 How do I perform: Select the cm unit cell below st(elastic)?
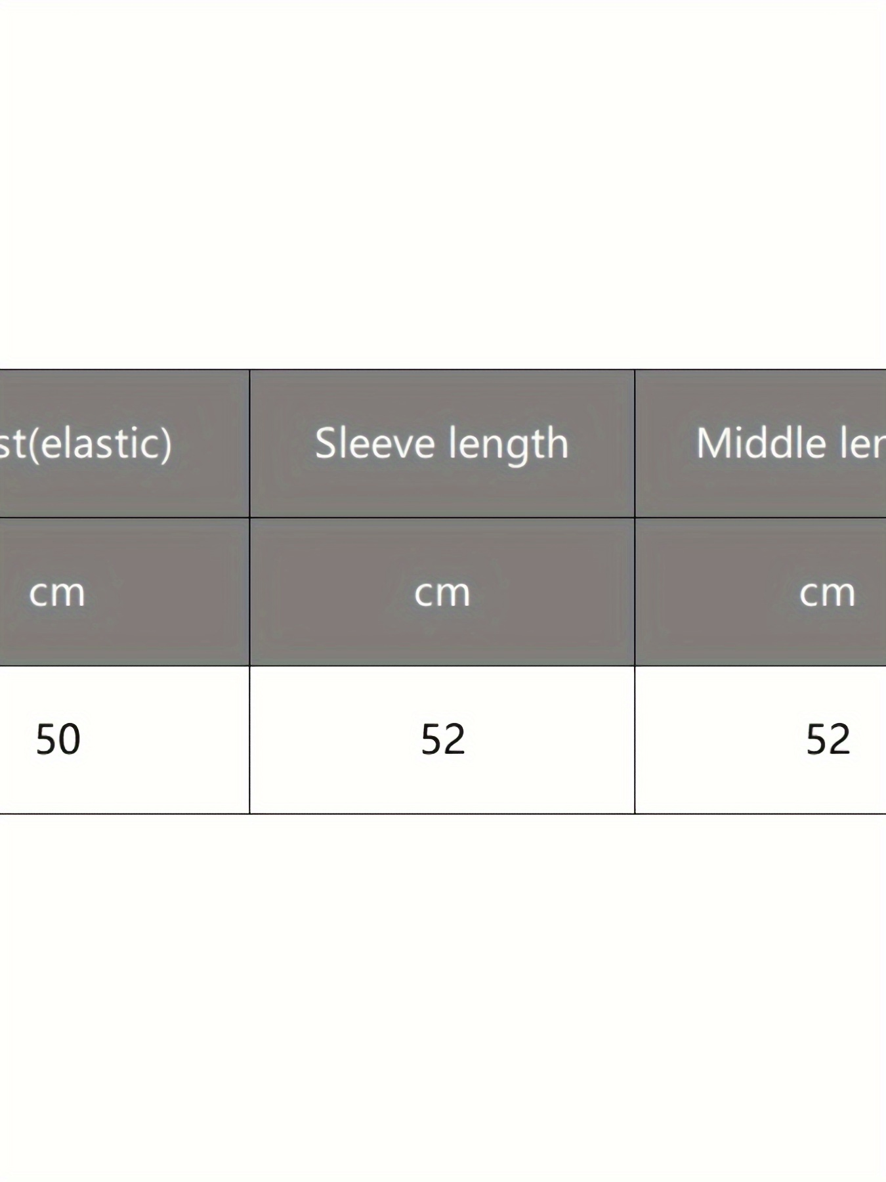pyautogui.click(x=125, y=592)
